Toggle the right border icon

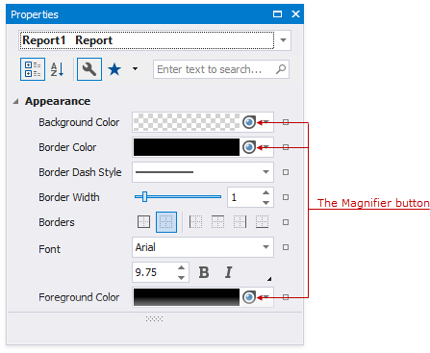click(x=240, y=222)
